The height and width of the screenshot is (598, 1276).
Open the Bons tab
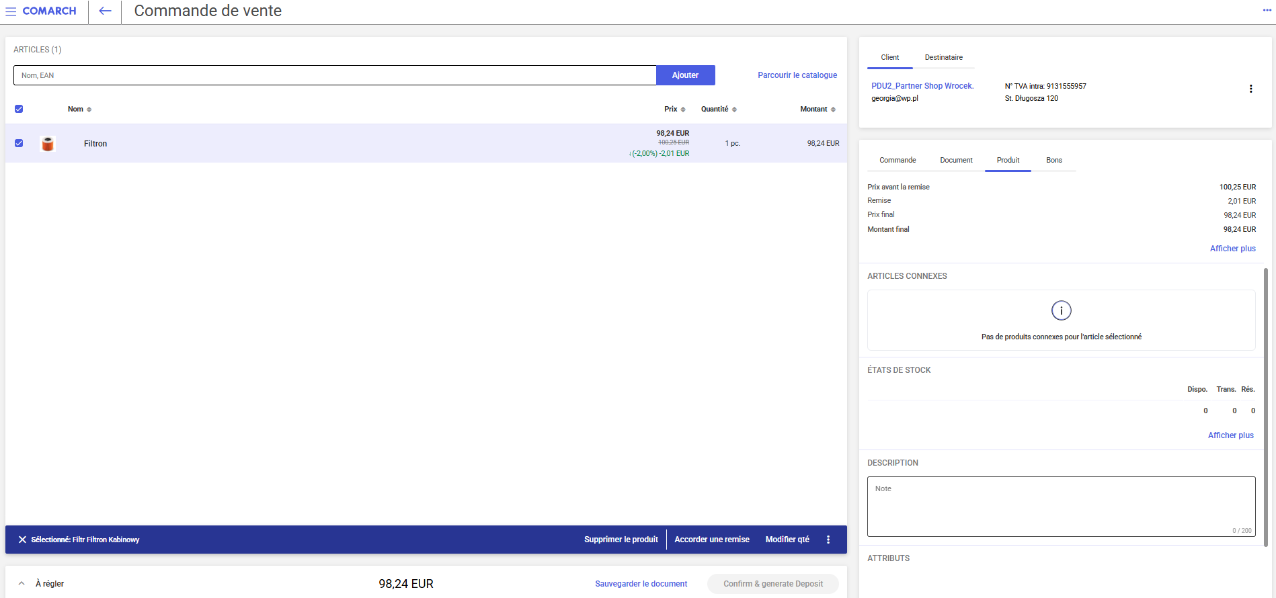click(x=1053, y=161)
